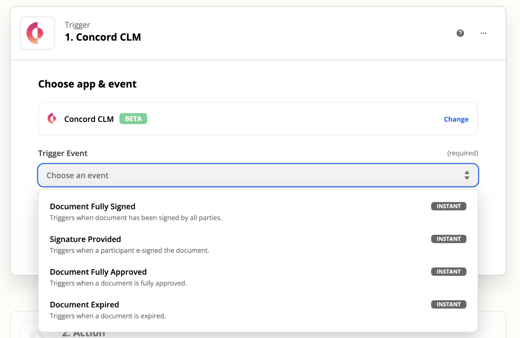520x338 pixels.
Task: Click INSTANT badge beside Document Fully Signed
Action: [448, 206]
